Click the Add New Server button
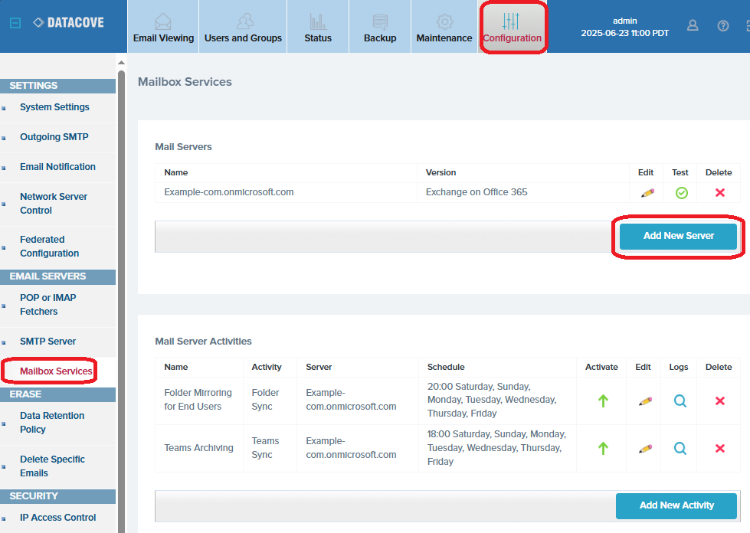Viewport: 750px width, 533px height. [678, 236]
